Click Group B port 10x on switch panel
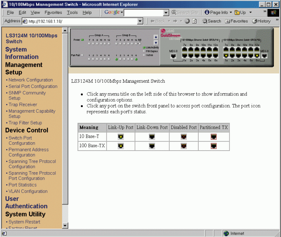 pyautogui.click(x=244, y=49)
